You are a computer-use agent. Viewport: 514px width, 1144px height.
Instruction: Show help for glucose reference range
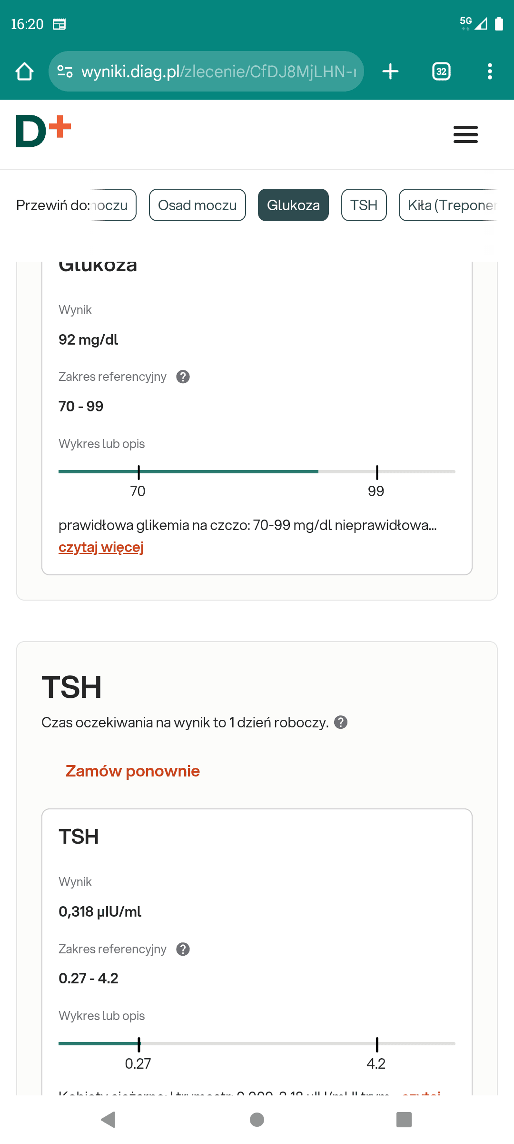pyautogui.click(x=183, y=377)
